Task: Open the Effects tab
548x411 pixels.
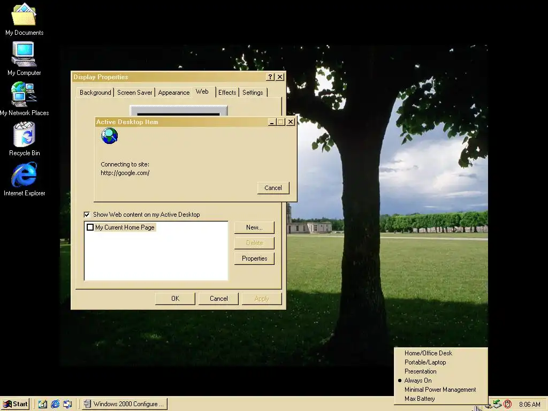Action: 227,93
